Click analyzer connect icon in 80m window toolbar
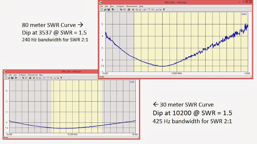The width and height of the screenshot is (257, 144). (113, 10)
